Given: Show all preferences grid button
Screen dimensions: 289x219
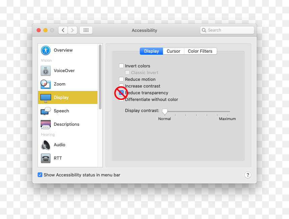Looking at the screenshot, I should (x=86, y=30).
